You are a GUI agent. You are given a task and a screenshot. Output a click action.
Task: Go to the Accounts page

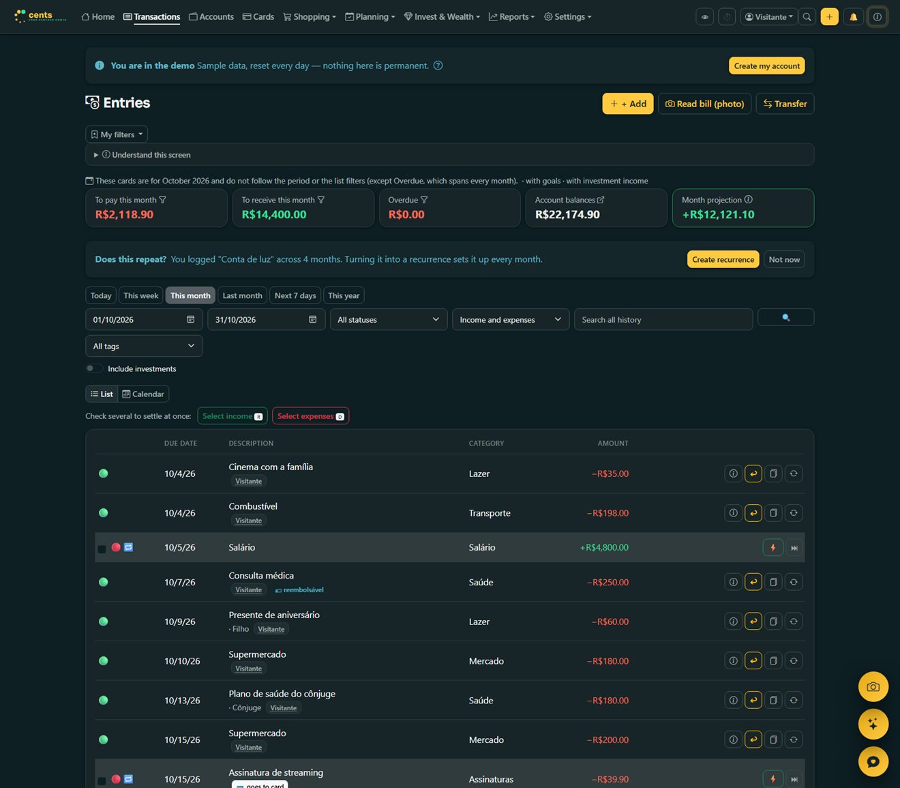(211, 17)
